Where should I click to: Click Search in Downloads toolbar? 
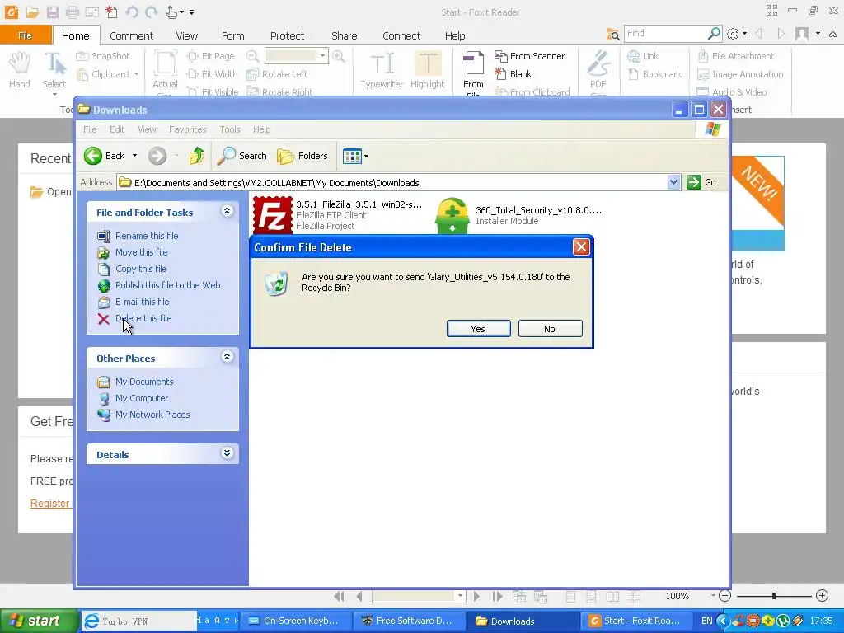(241, 156)
